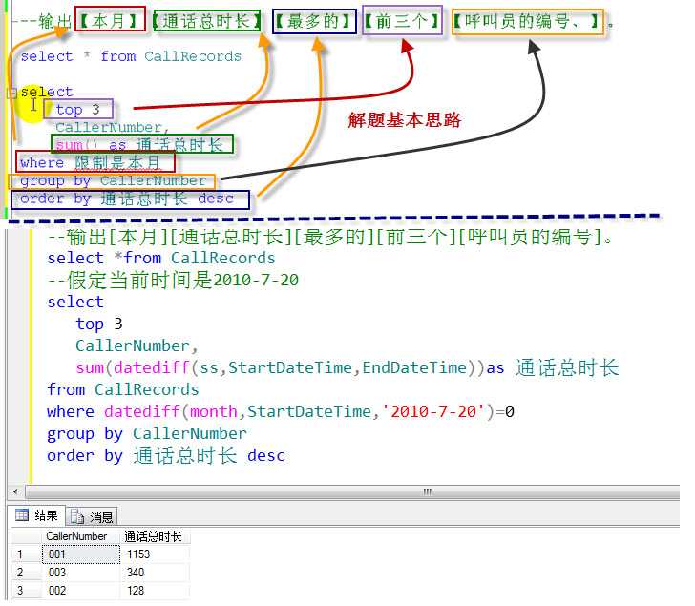This screenshot has width=695, height=606.
Task: Click 'order by 通话总时长 desc' in lower query
Action: coord(166,455)
